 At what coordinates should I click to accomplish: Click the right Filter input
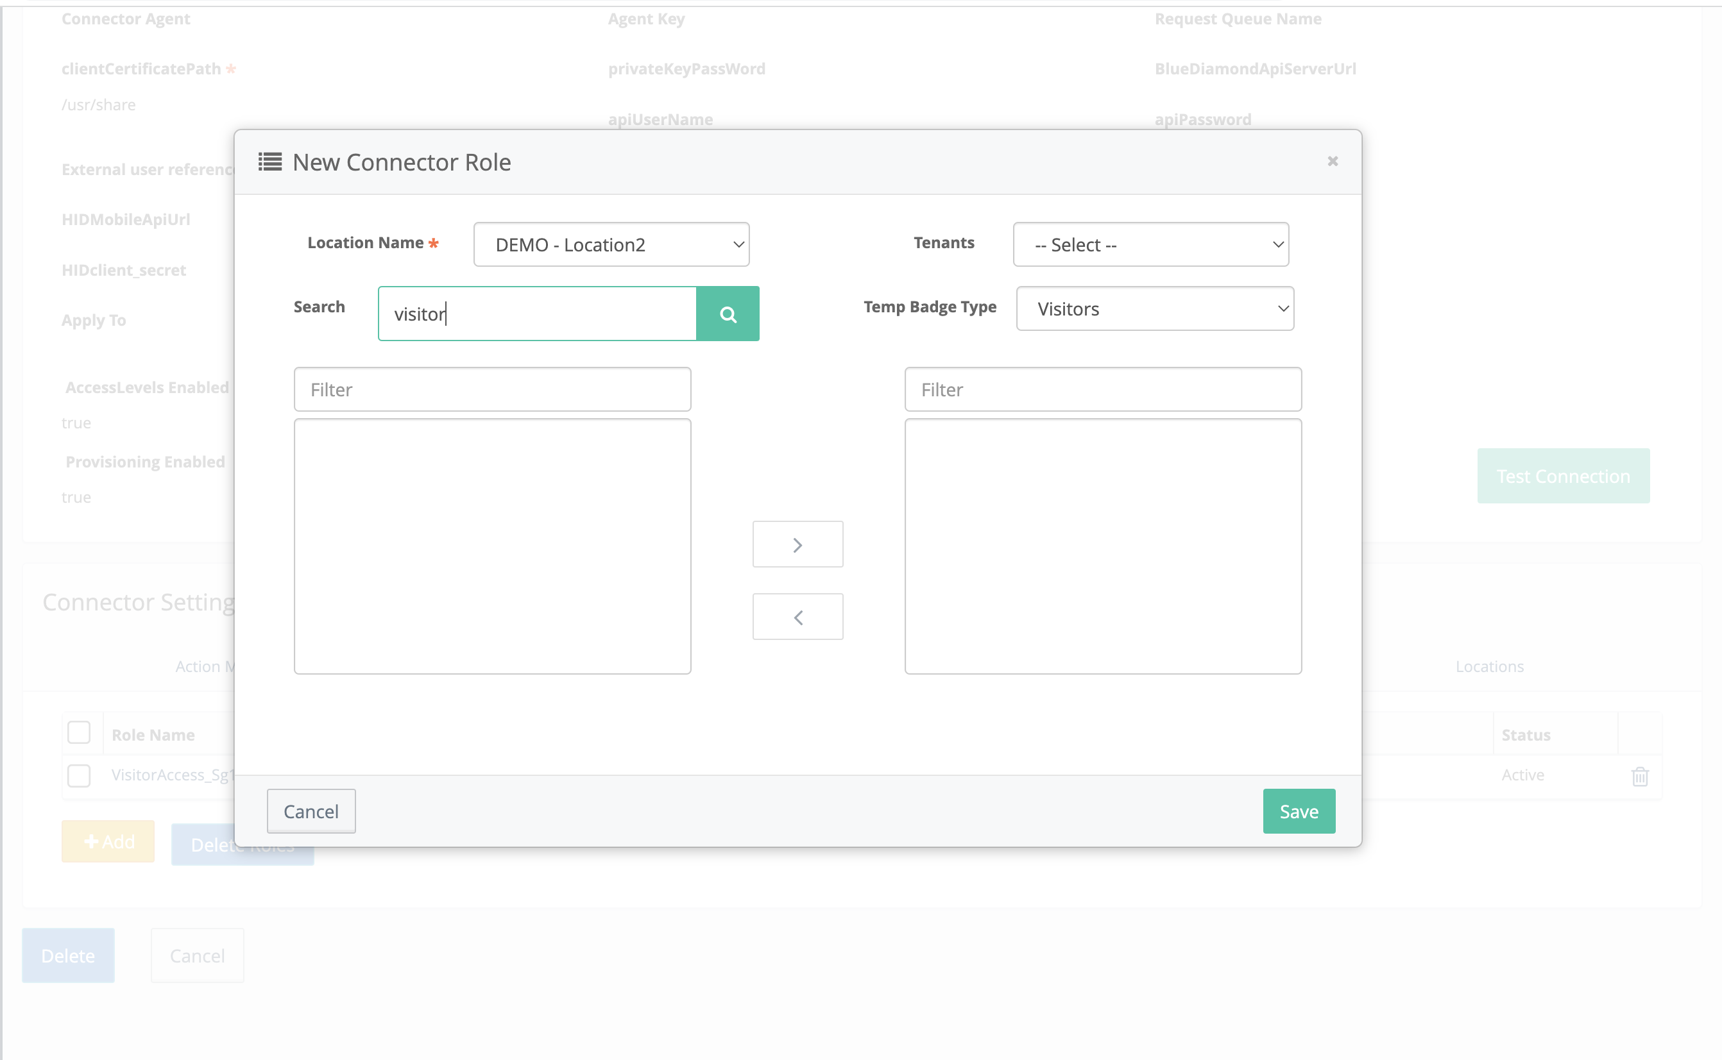point(1103,390)
